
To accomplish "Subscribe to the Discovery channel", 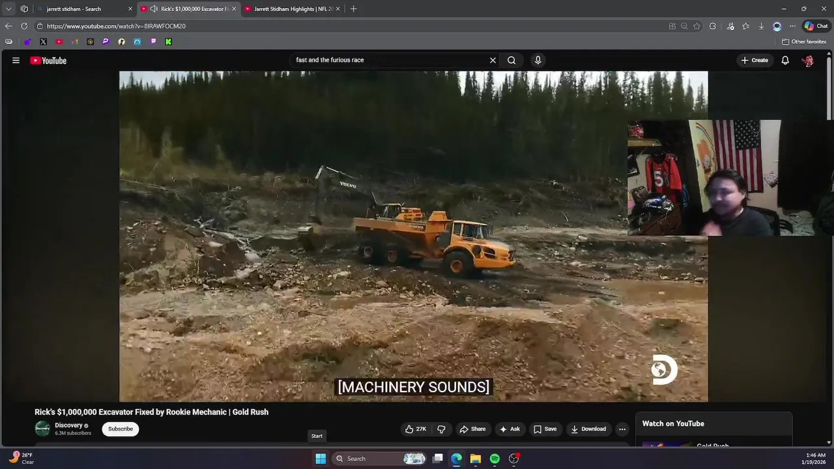I will pos(121,429).
